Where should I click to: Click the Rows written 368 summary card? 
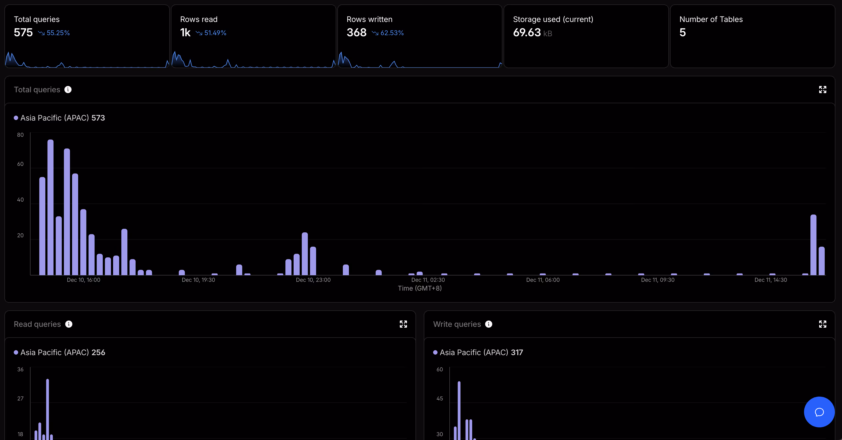420,36
